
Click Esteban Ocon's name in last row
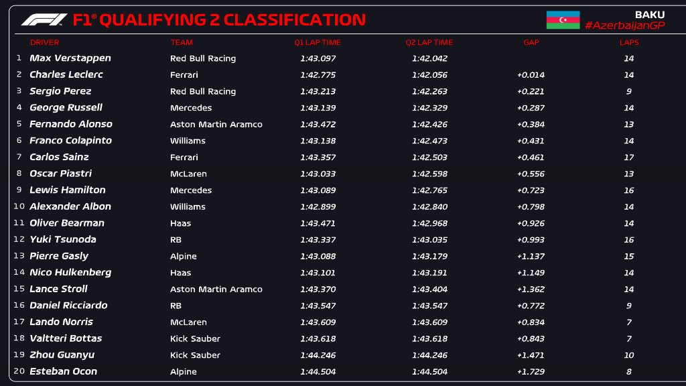[x=64, y=371]
